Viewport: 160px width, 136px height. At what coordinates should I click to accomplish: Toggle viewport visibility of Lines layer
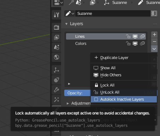click(135, 36)
